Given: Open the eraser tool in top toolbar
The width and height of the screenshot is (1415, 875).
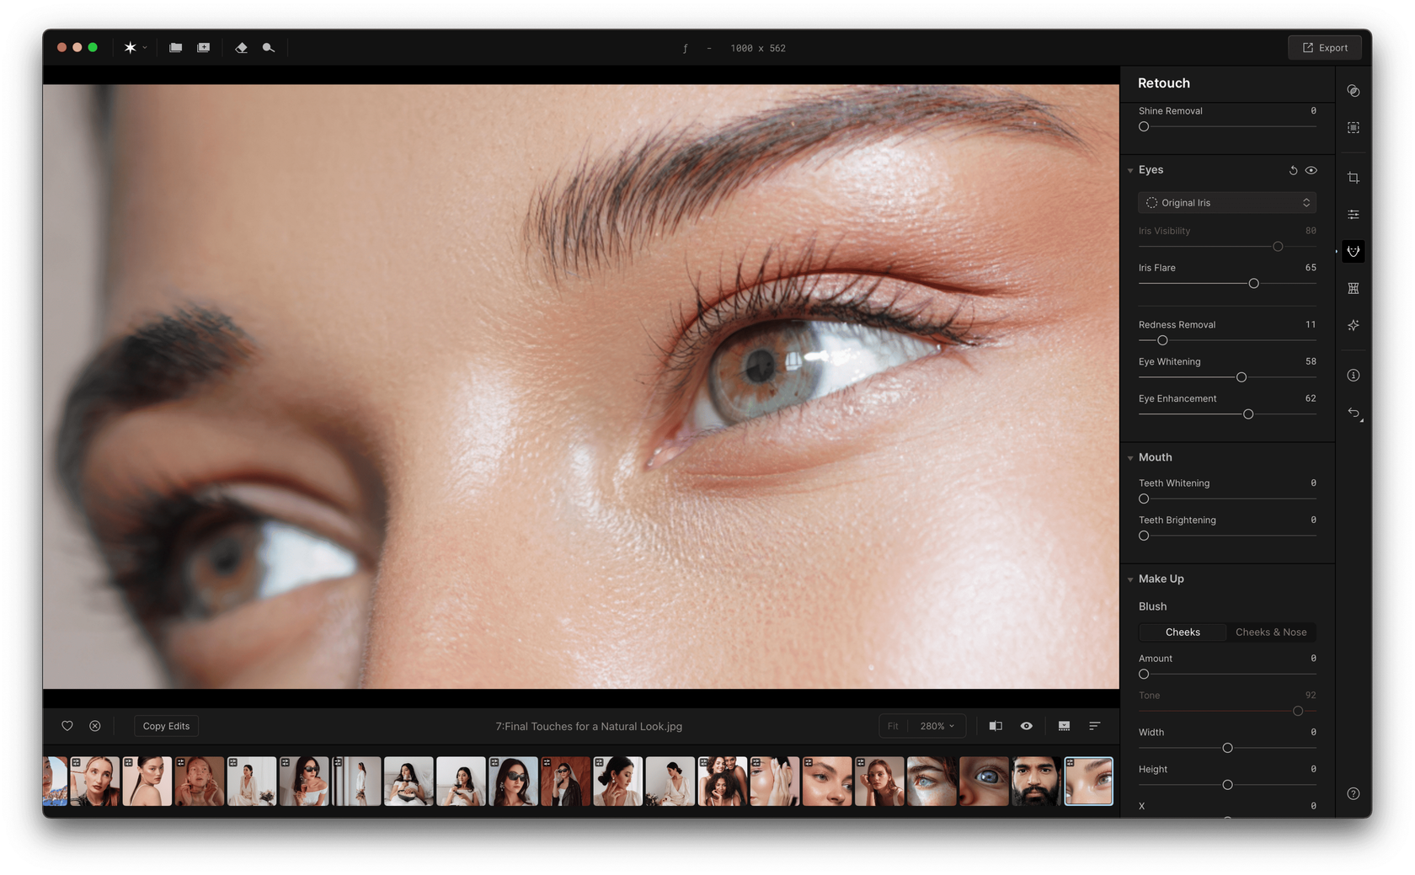Looking at the screenshot, I should point(241,48).
